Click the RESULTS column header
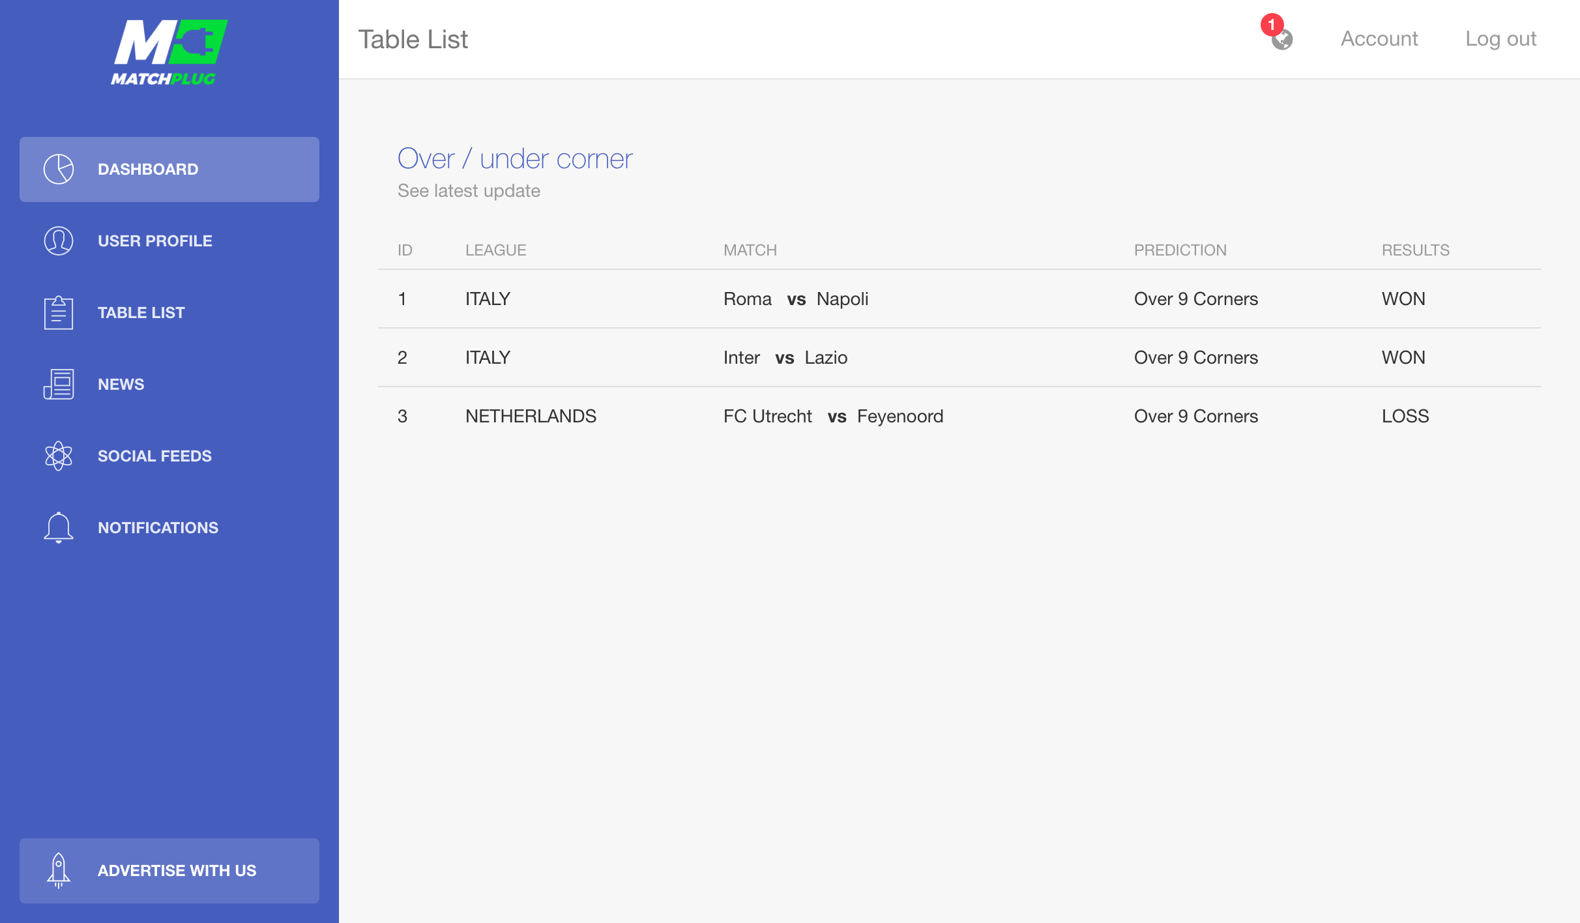Viewport: 1580px width, 923px height. pyautogui.click(x=1416, y=250)
